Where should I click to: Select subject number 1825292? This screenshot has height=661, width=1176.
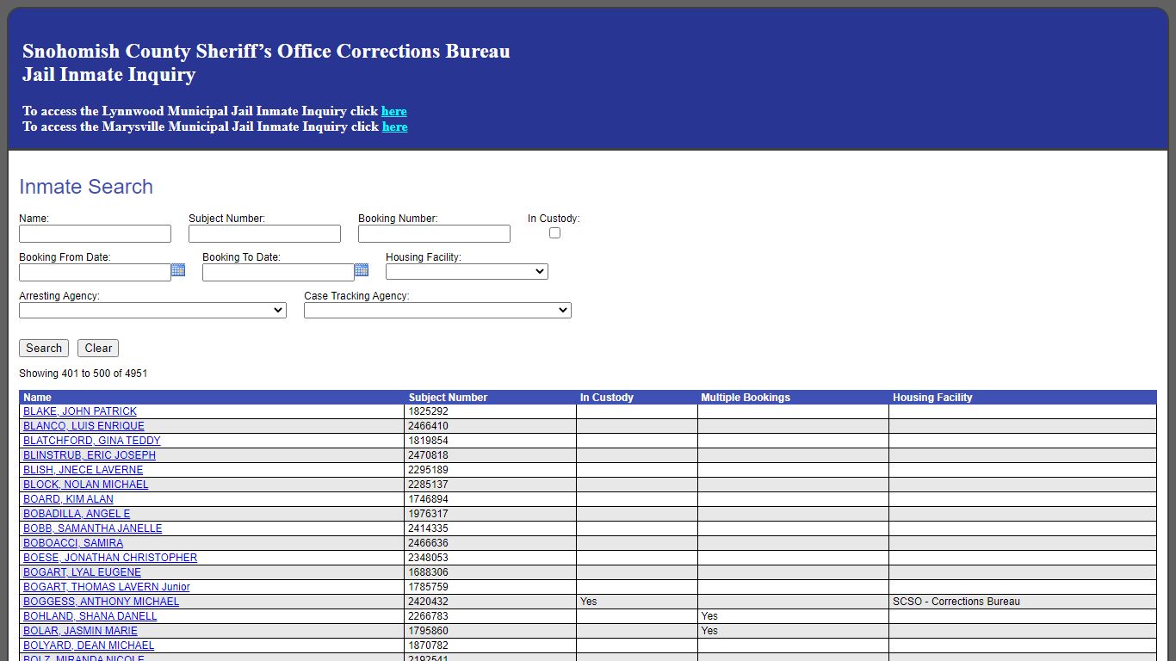click(x=428, y=411)
